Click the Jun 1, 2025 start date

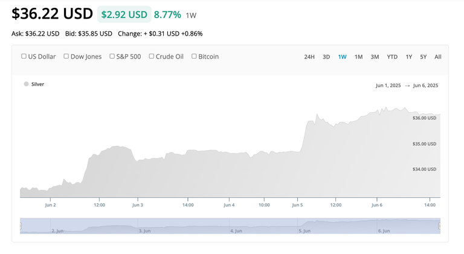point(388,85)
